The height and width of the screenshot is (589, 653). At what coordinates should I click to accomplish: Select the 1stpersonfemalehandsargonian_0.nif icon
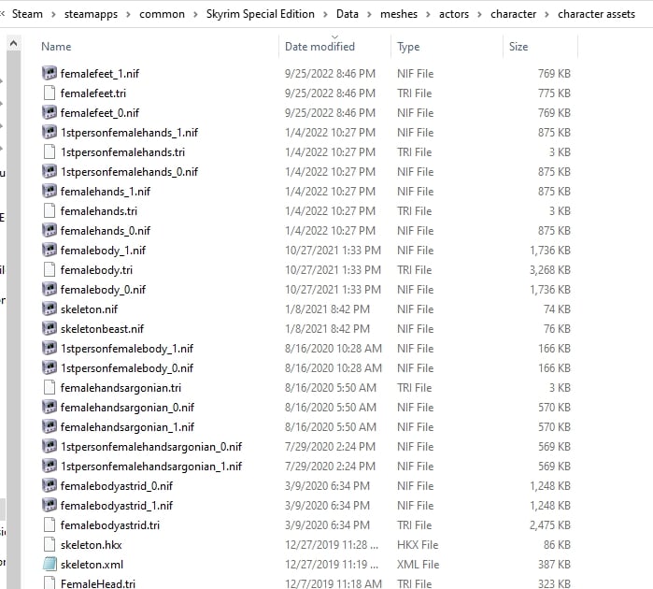pyautogui.click(x=50, y=447)
